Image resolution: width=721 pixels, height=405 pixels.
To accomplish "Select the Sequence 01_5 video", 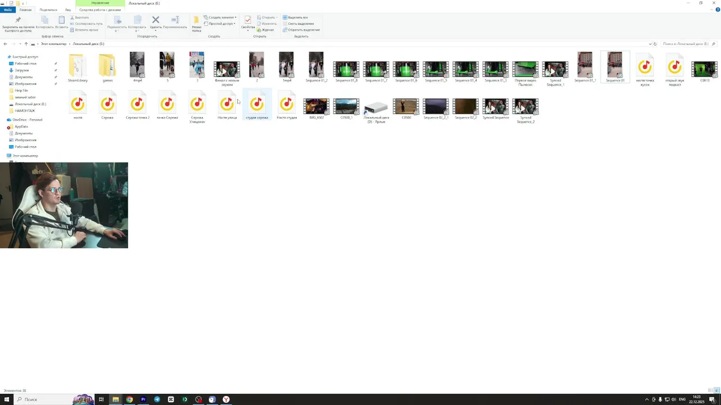I will [435, 71].
